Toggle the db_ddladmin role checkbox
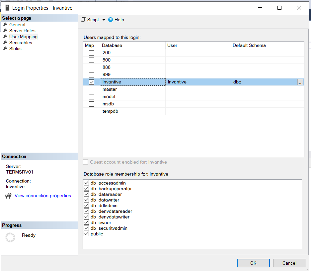311x271 pixels. point(86,205)
